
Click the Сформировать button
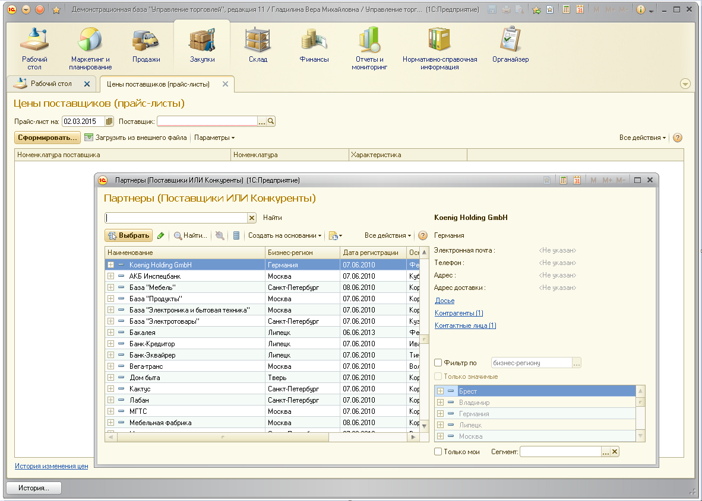48,138
